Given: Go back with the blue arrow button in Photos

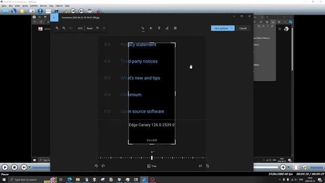Looking at the screenshot, I should [x=54, y=18].
